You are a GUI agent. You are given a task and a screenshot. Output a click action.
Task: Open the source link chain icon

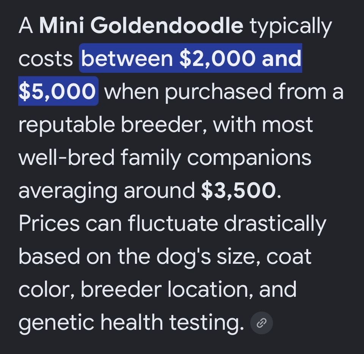pos(261,323)
